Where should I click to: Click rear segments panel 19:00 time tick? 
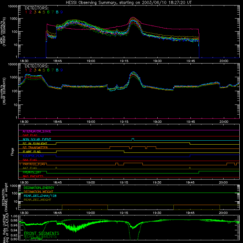91,122
